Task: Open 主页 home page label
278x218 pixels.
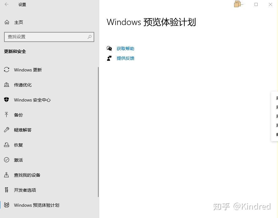Action: (x=18, y=22)
